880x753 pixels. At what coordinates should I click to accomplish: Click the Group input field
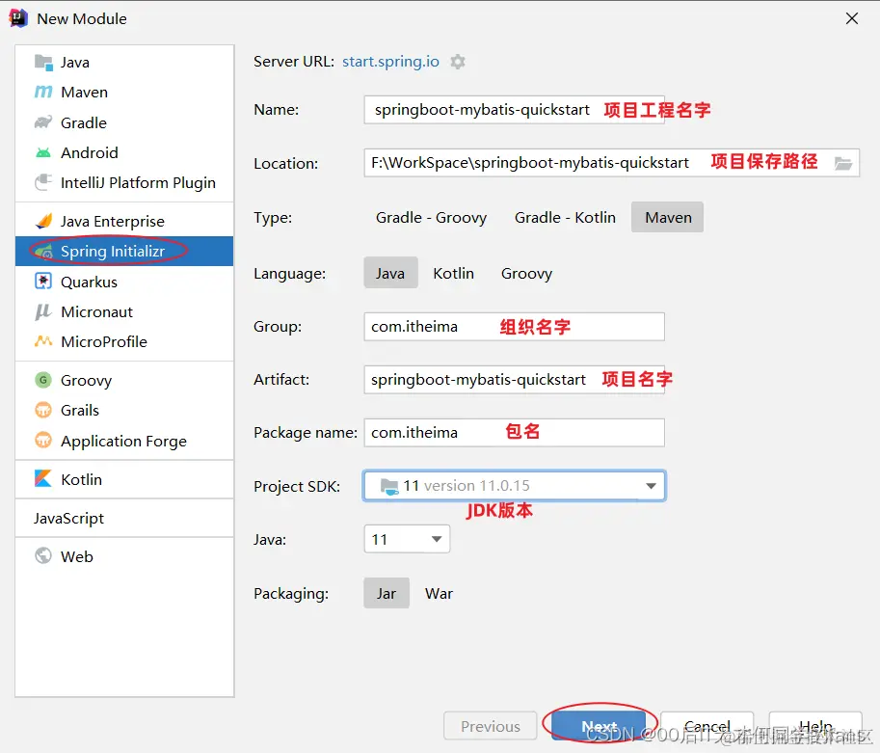(x=514, y=326)
